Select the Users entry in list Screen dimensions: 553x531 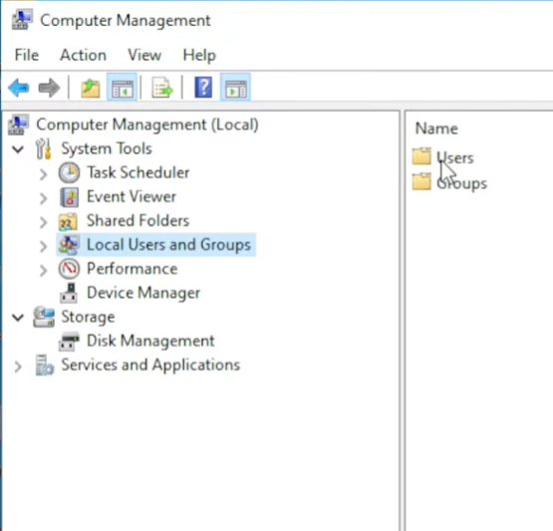click(455, 158)
